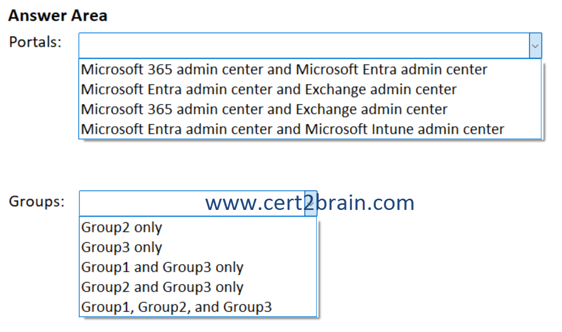Screen dimensions: 562x332
Task: Select "Group1, Group2, and Group3"
Action: tap(175, 306)
